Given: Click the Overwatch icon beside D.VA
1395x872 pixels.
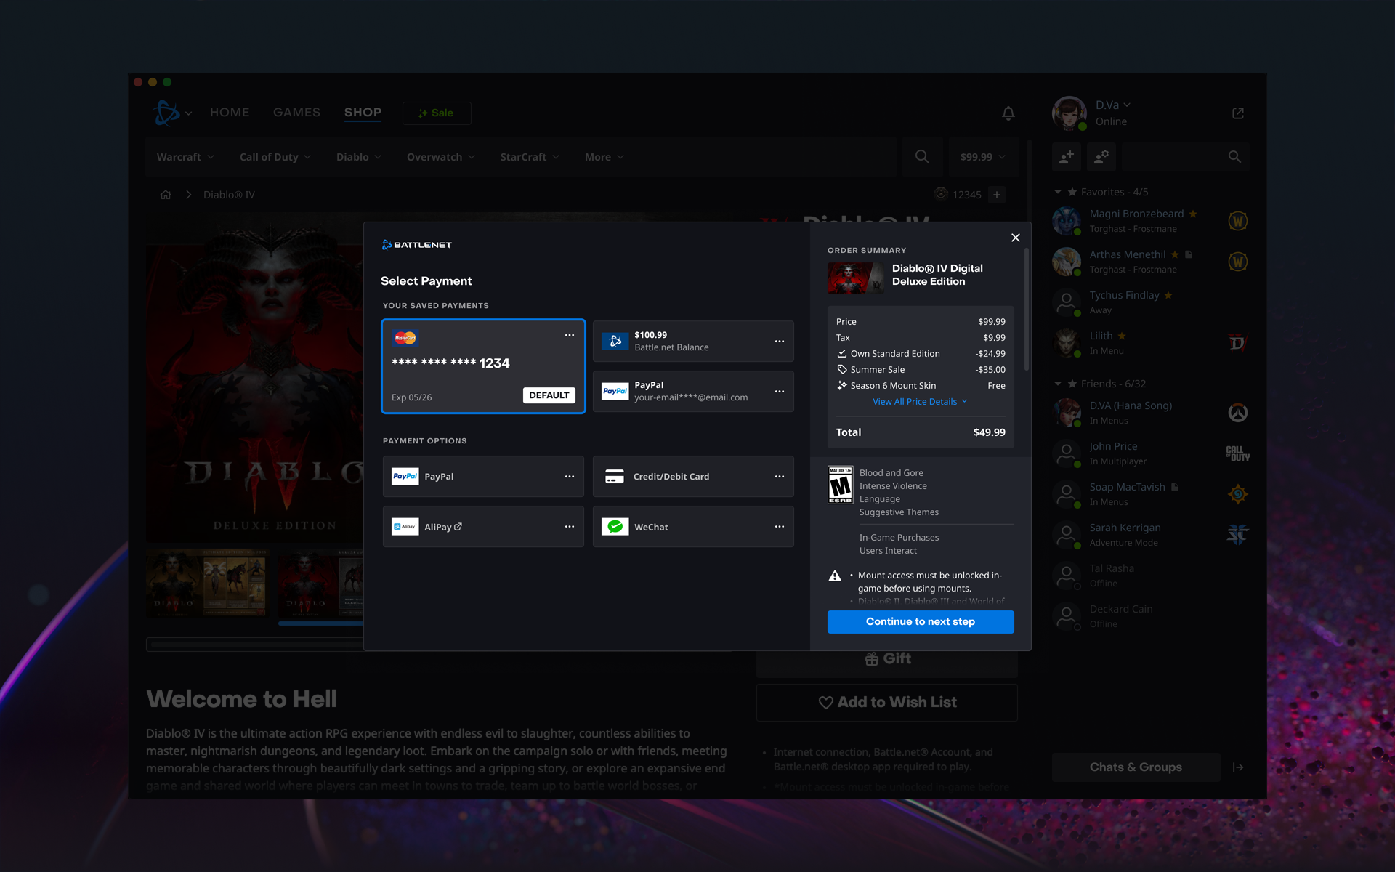Looking at the screenshot, I should [1238, 413].
